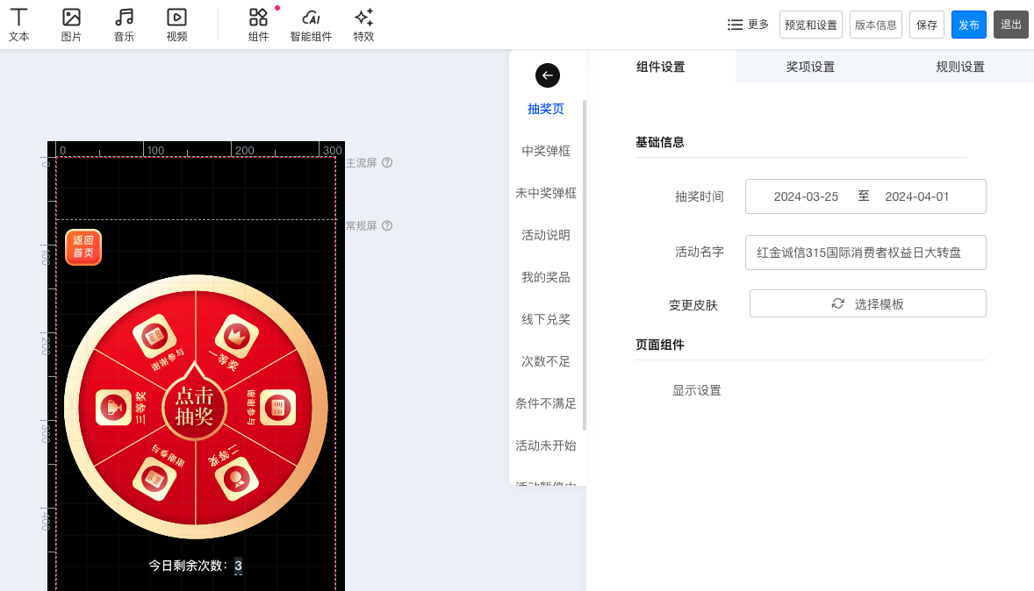Viewport: 1034px width, 591px height.
Task: Click the 显示设置 label
Action: [696, 391]
